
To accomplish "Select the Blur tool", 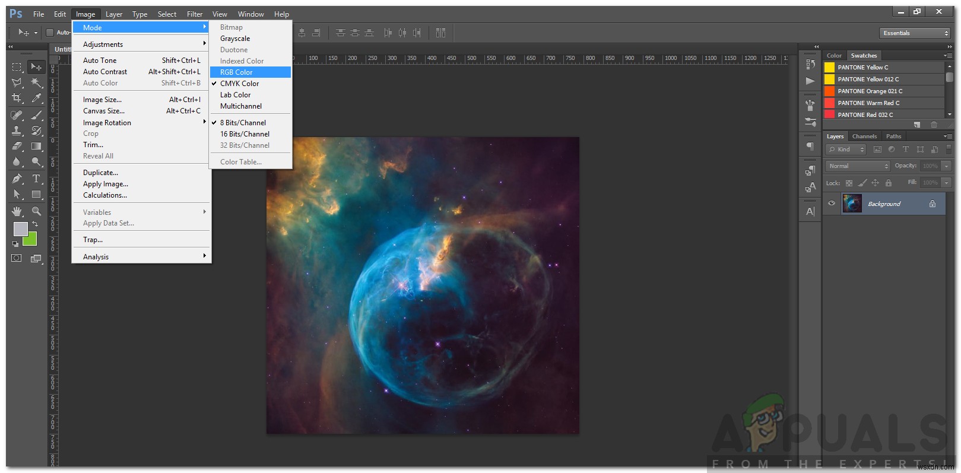I will point(17,161).
